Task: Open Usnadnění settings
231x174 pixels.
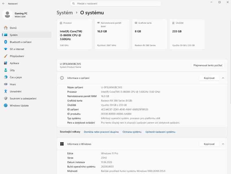Action: tap(27, 91)
